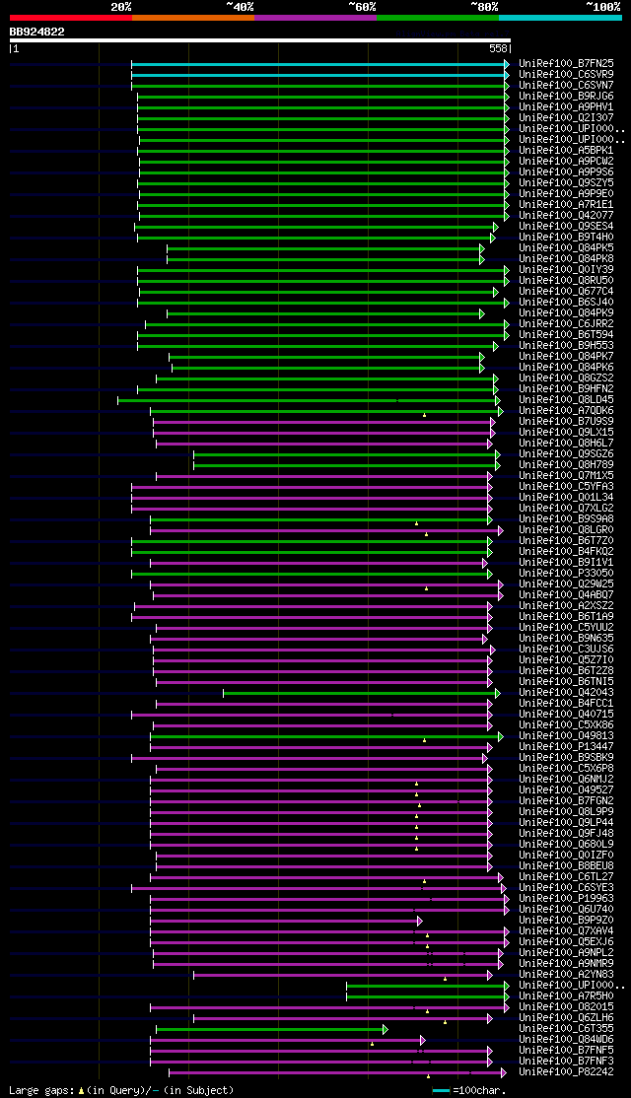Select the UniRef100_Q8GZS2 label
This screenshot has height=1098, width=631.
click(566, 378)
